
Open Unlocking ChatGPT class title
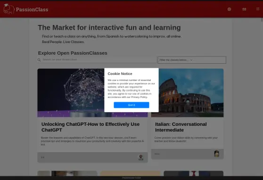pos(90,127)
